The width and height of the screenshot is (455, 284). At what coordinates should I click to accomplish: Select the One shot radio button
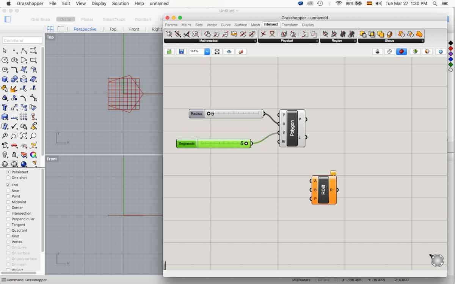[8, 178]
